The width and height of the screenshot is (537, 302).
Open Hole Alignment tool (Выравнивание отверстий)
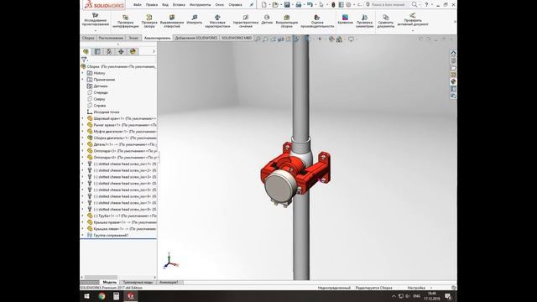(x=172, y=20)
